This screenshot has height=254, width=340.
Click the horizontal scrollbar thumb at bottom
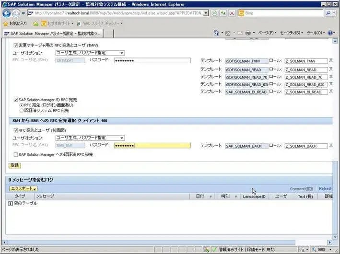(151, 242)
